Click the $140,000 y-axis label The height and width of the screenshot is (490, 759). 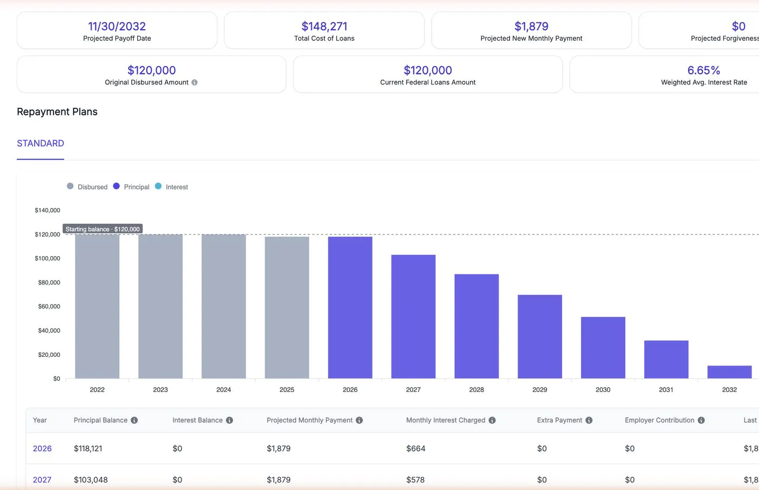tap(47, 210)
